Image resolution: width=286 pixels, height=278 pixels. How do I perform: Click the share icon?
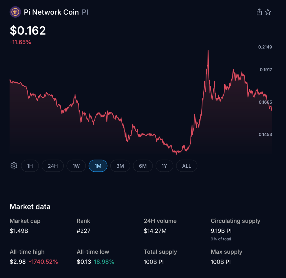259,12
